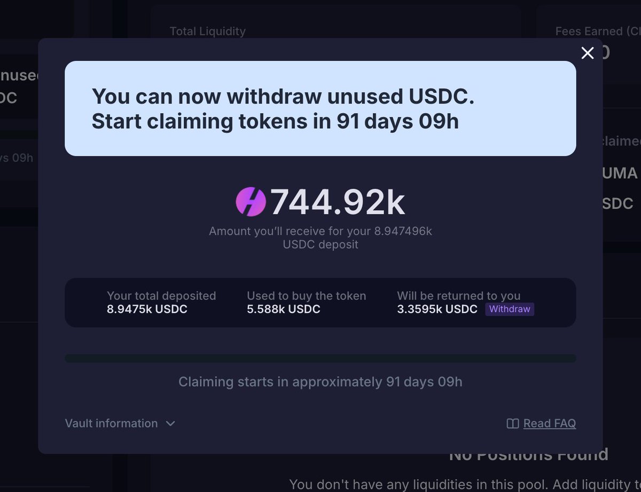Click the chevron arrow next to Vault information
Image resolution: width=641 pixels, height=492 pixels.
[x=170, y=424]
